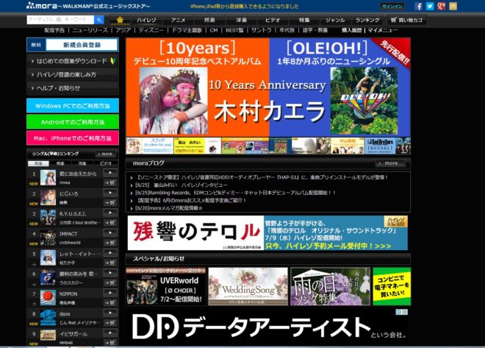The height and width of the screenshot is (348, 485).
Task: Click the Twitter icon in the header
Action: 430,6
